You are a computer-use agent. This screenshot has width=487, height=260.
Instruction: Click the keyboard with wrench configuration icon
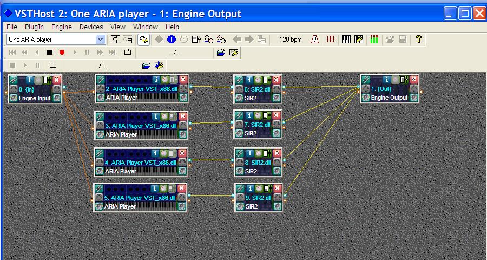click(x=359, y=40)
